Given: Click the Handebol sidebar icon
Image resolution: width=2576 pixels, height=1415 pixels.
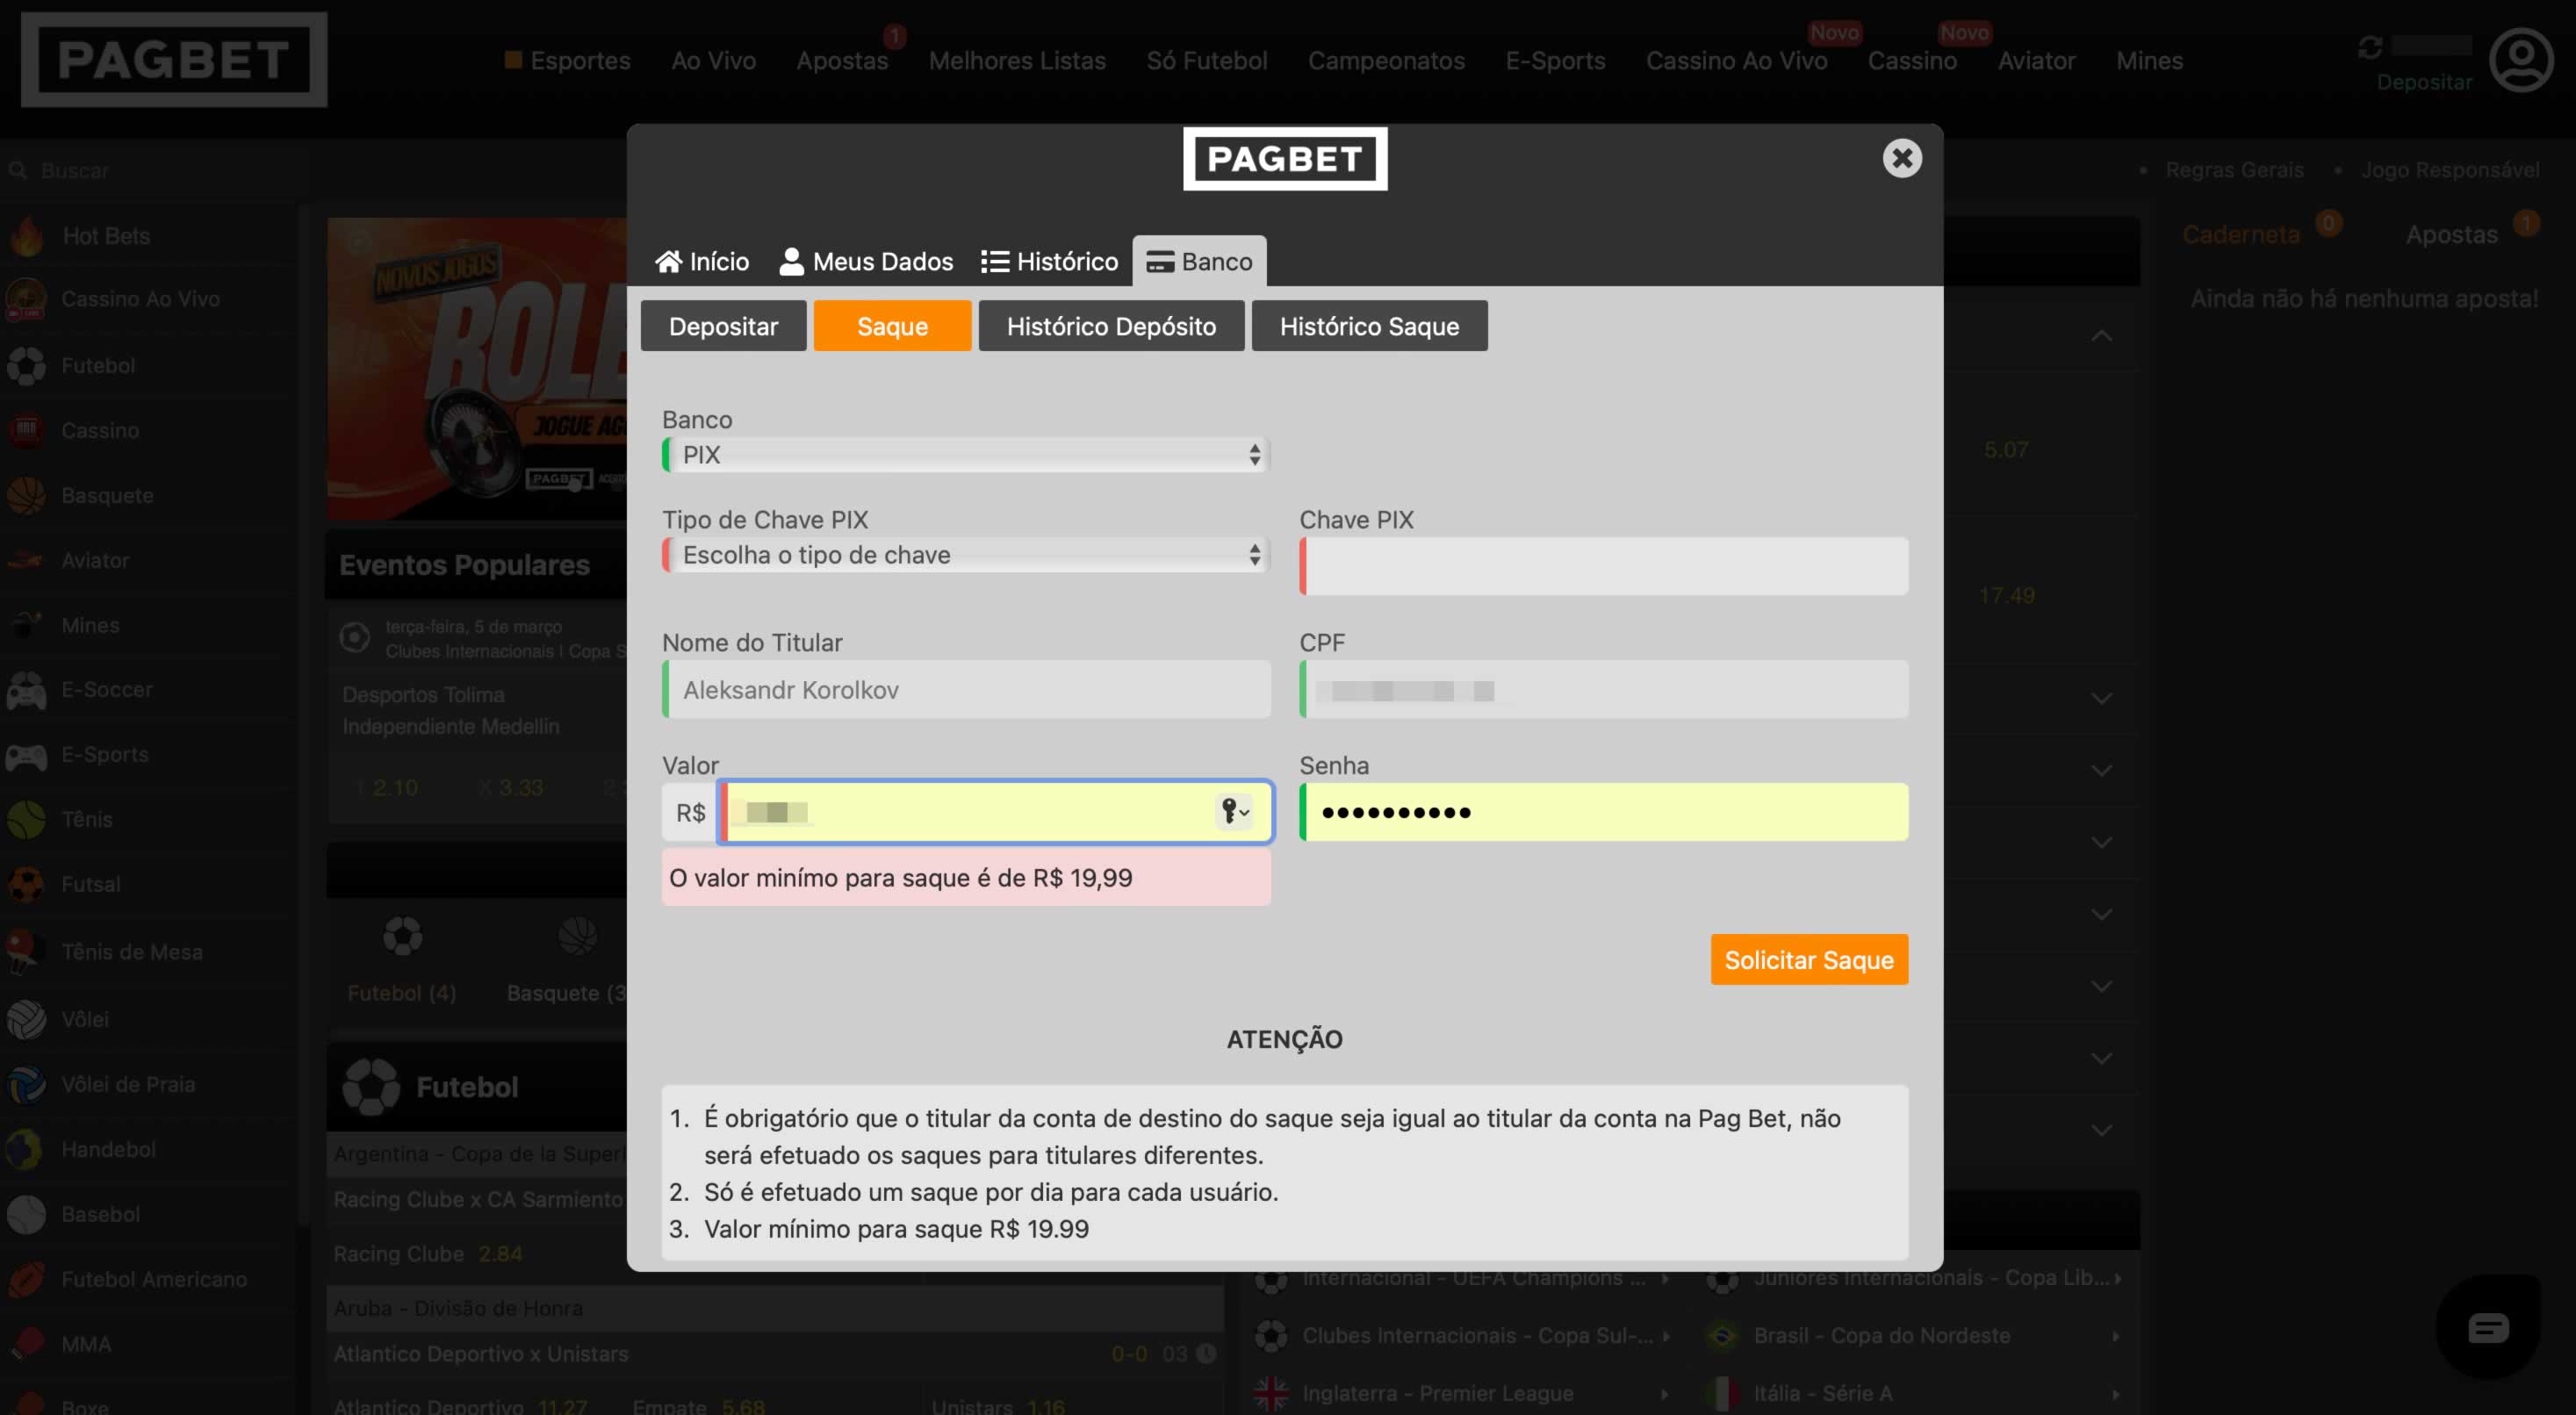Looking at the screenshot, I should [x=24, y=1150].
